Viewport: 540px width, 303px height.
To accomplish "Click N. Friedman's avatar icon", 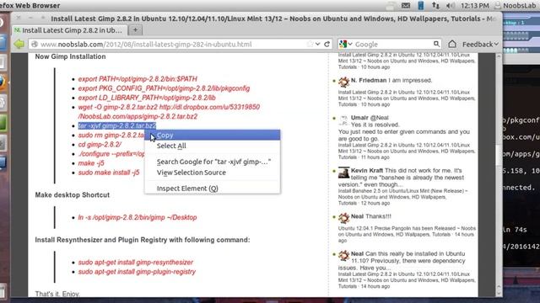I will coord(343,82).
